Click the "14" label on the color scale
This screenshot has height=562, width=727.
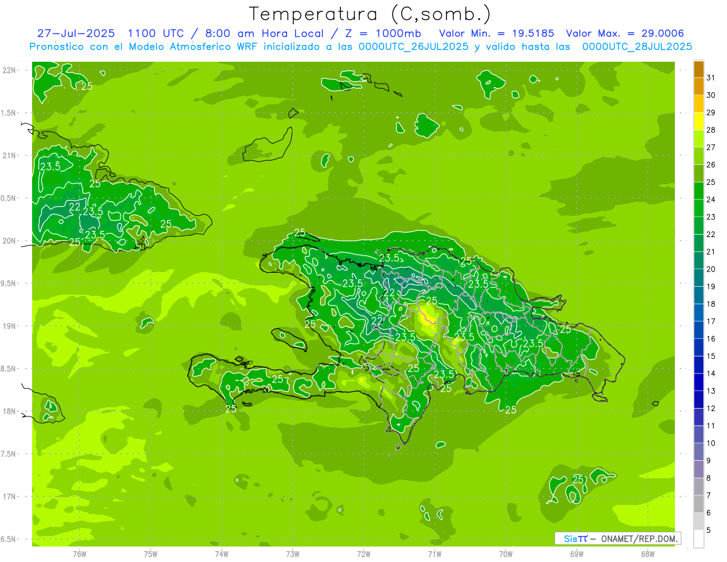711,373
